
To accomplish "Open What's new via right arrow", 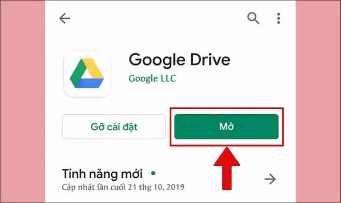I will coord(270,179).
